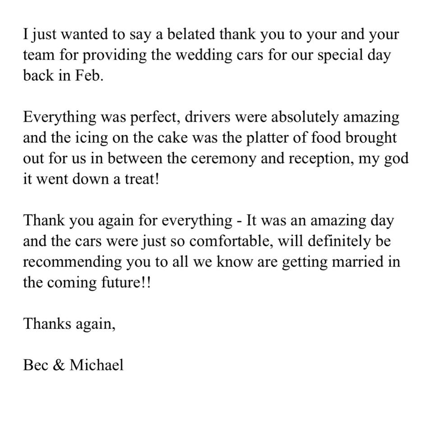
Task: Click 'Feb.' ending the first paragraph
Action: [x=89, y=76]
